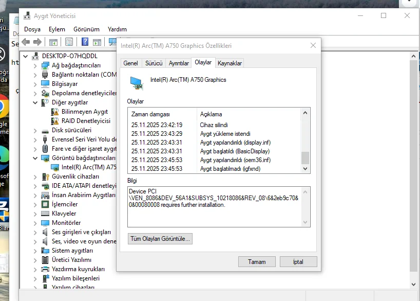Collapse the DESKTOP-O7HQDDL root node

(x=26, y=56)
